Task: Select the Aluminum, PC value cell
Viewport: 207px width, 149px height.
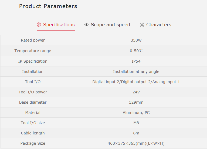Action: point(136,113)
